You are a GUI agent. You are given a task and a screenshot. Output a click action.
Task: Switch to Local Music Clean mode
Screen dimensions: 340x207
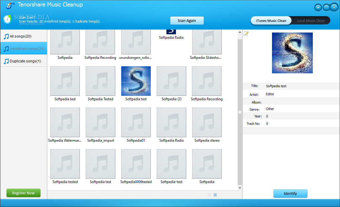point(311,21)
